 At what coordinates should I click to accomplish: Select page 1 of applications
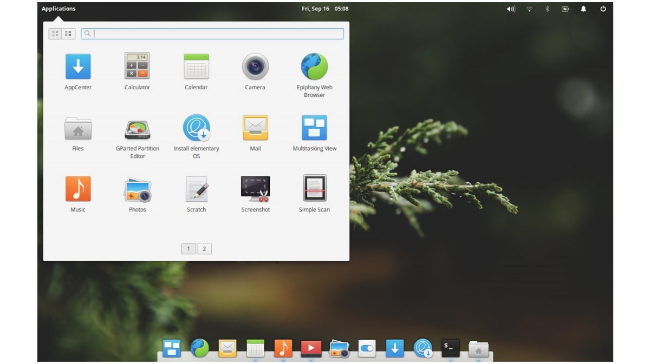pos(188,249)
